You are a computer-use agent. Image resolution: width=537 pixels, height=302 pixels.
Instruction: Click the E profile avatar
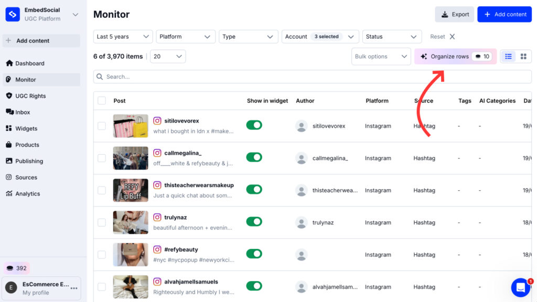click(x=12, y=288)
